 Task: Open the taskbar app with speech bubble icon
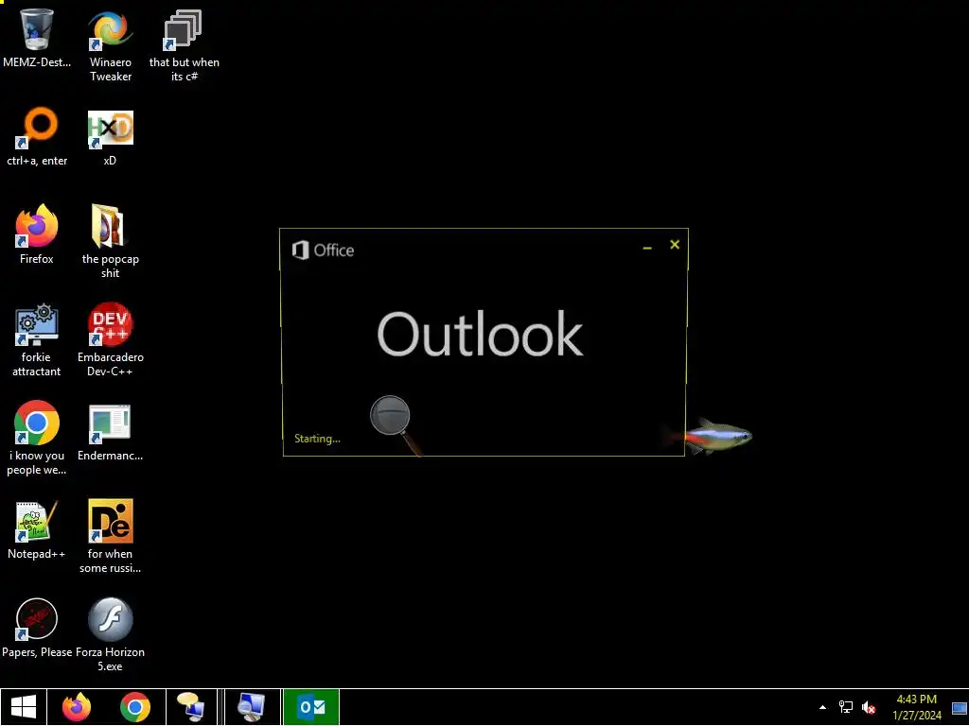(191, 707)
